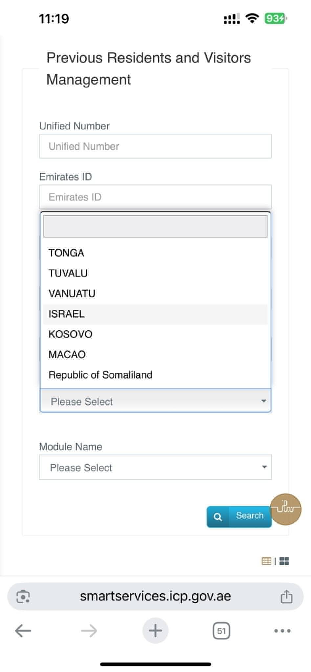The width and height of the screenshot is (311, 672).
Task: Tap the share icon in address bar
Action: [286, 596]
